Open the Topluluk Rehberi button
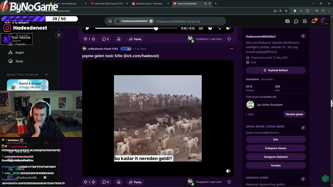 coord(276,70)
